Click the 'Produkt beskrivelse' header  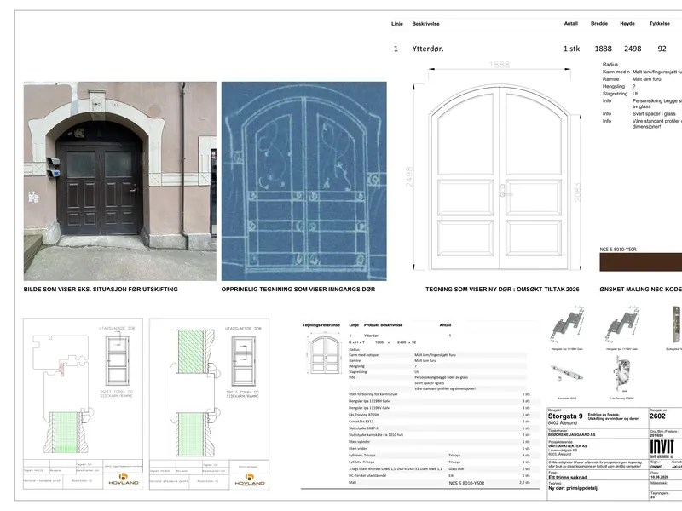(383, 325)
